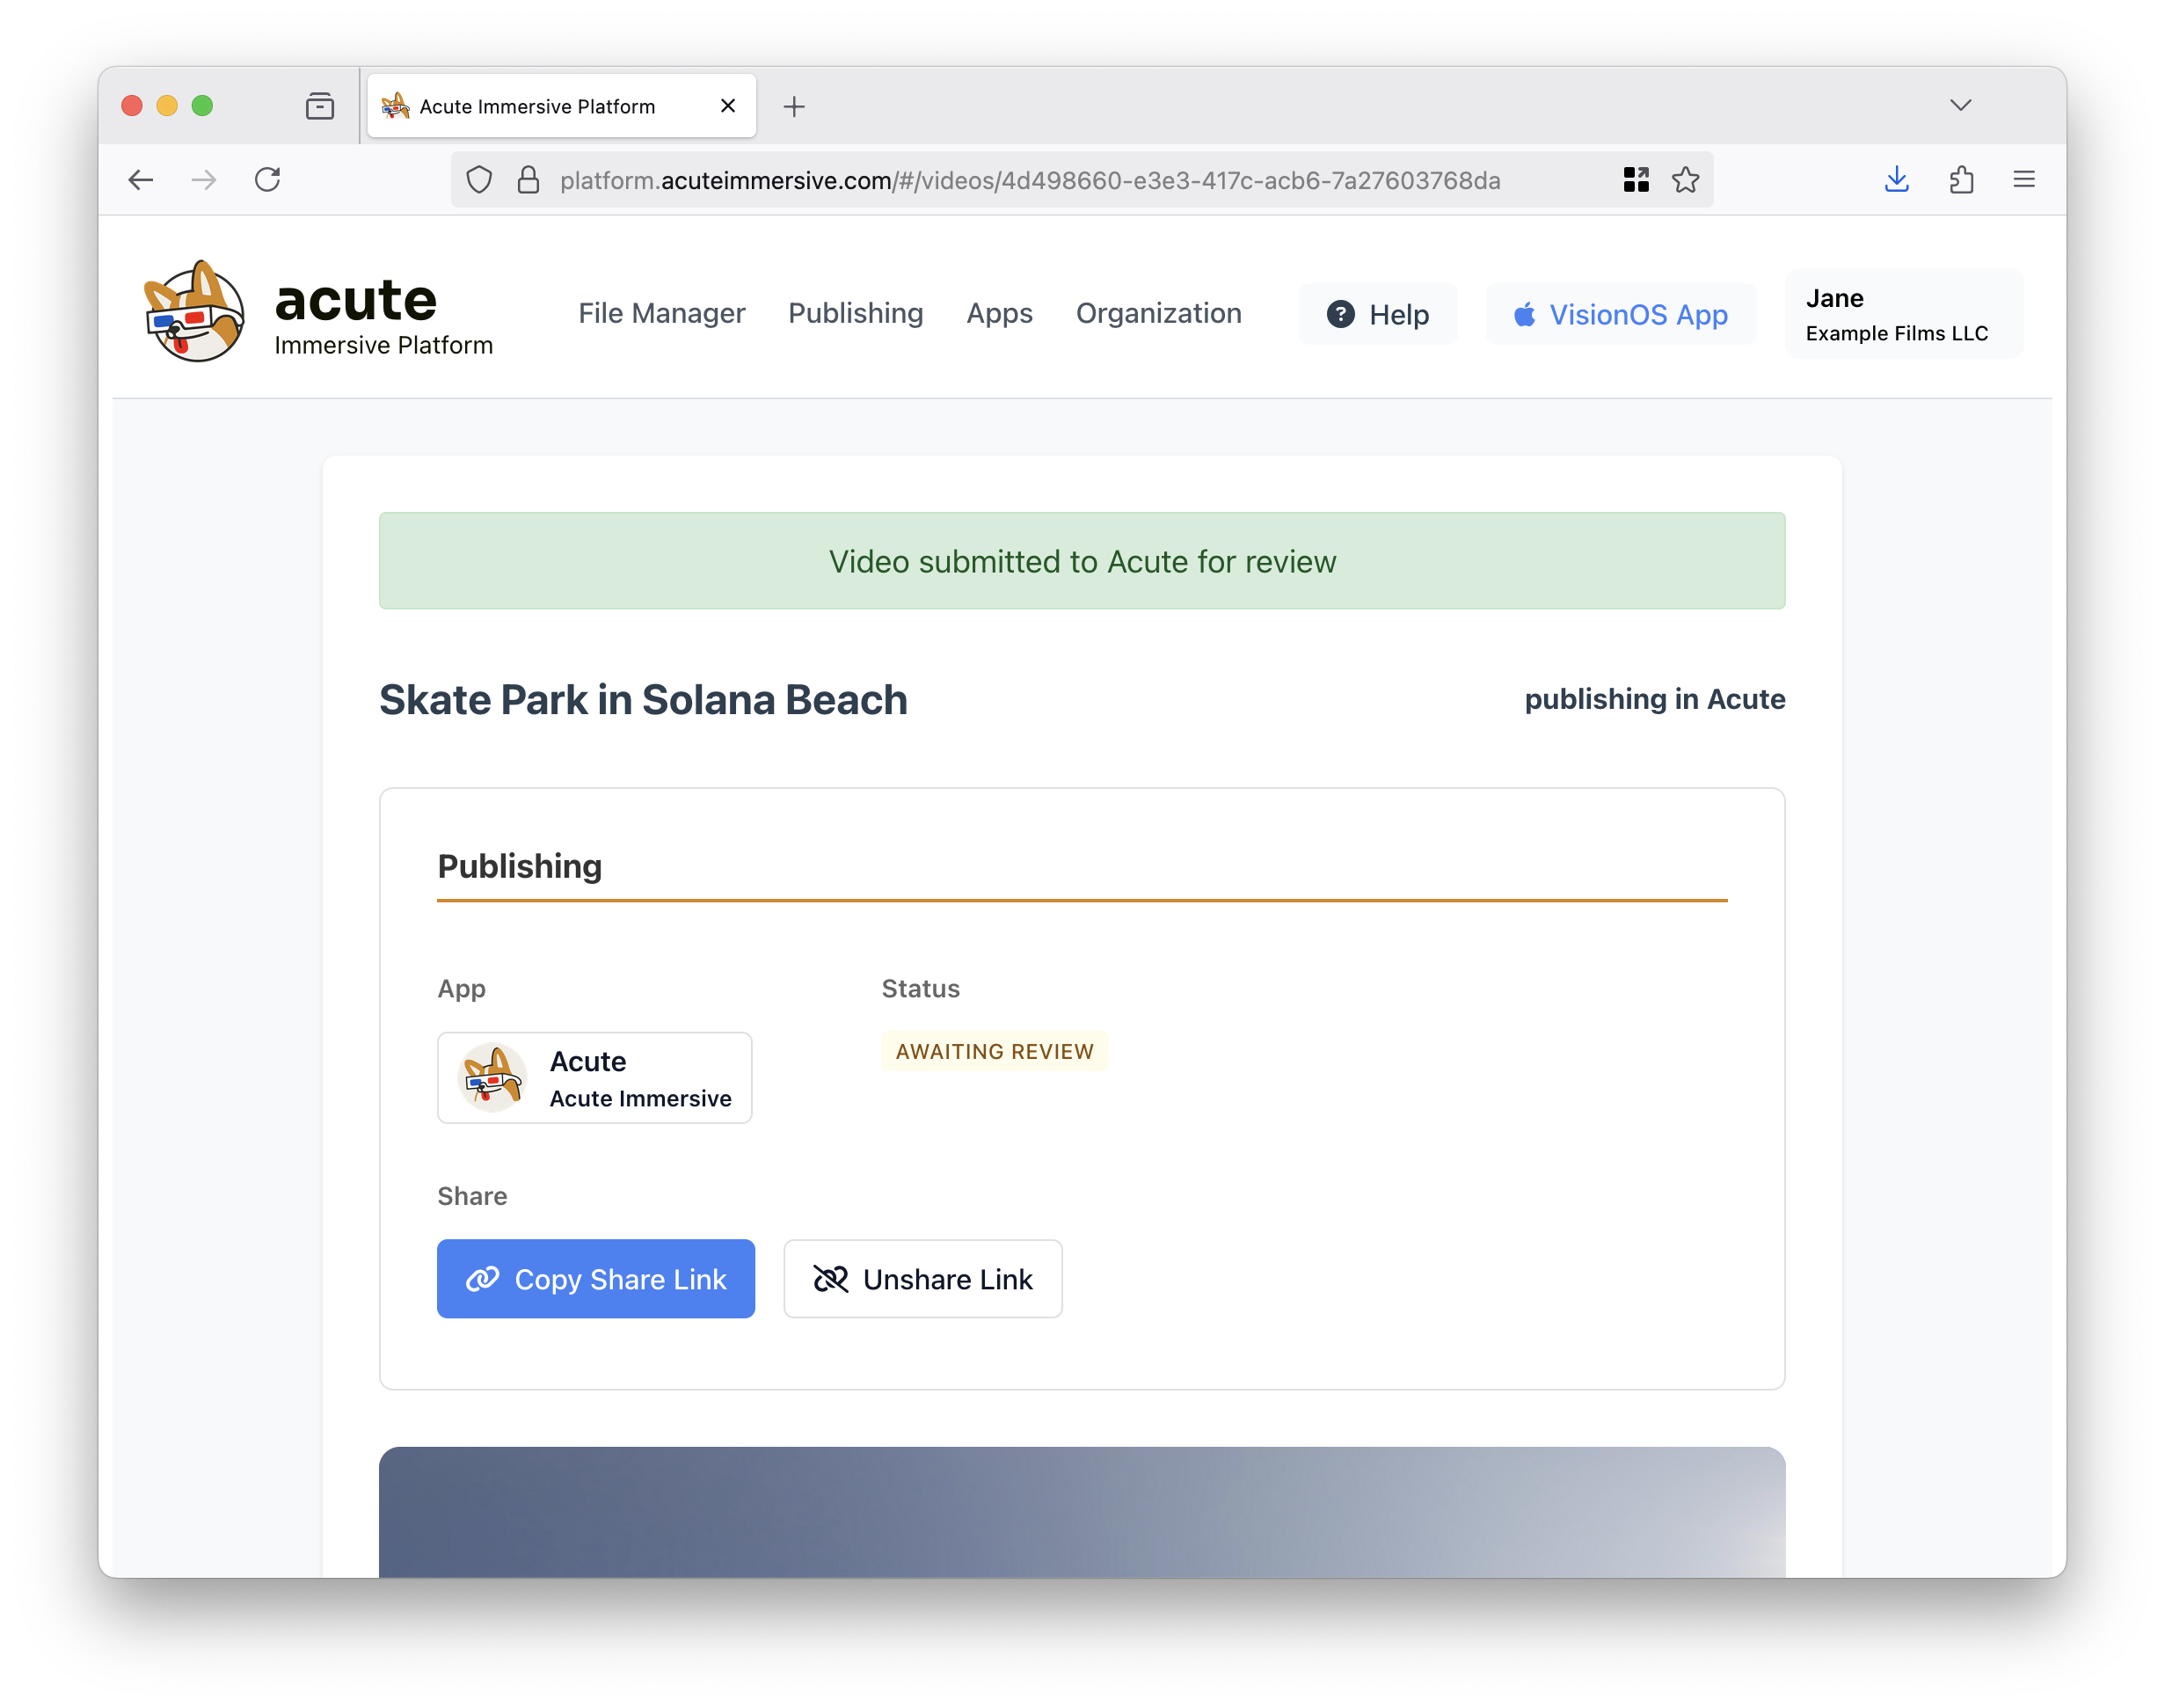Open a new browser tab
The image size is (2165, 1708).
794,106
